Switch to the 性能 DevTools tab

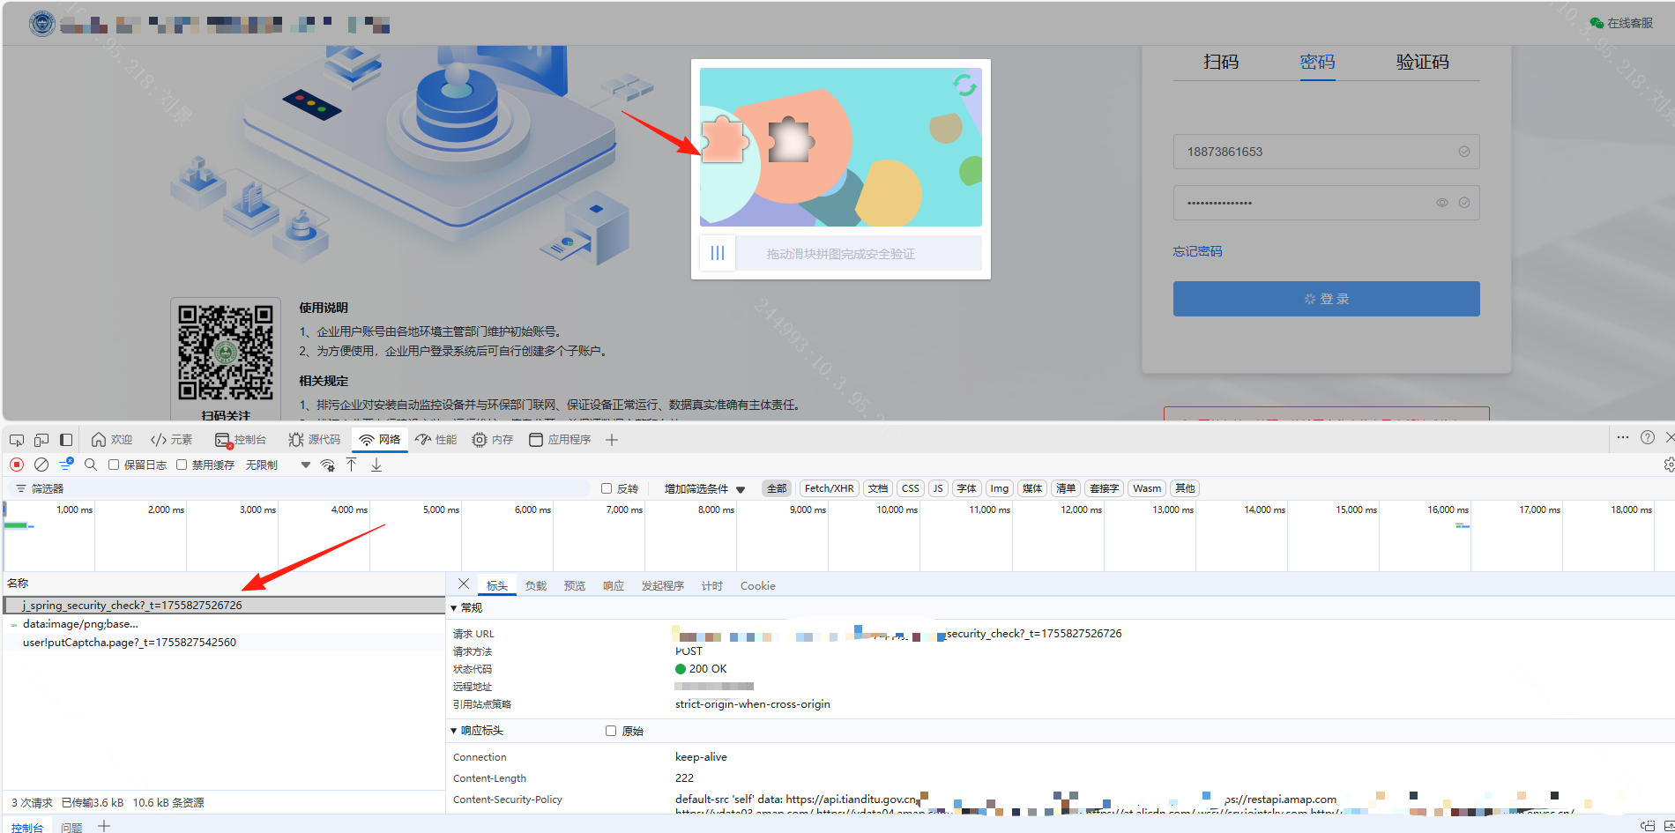click(x=436, y=440)
